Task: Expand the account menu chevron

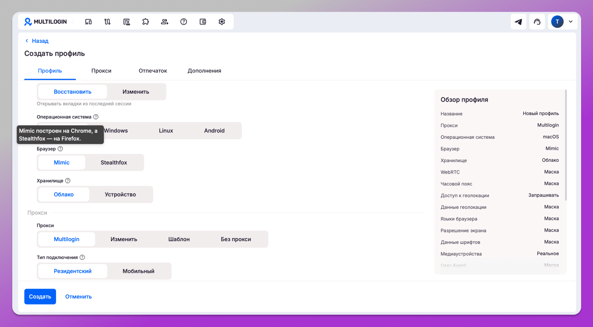Action: click(x=570, y=22)
